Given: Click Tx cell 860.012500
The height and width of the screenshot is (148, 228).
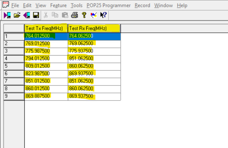Looking at the screenshot, I should [x=46, y=89].
